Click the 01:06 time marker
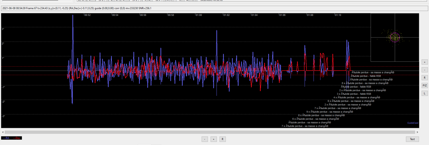This screenshot has height=145, width=429. click(282, 15)
